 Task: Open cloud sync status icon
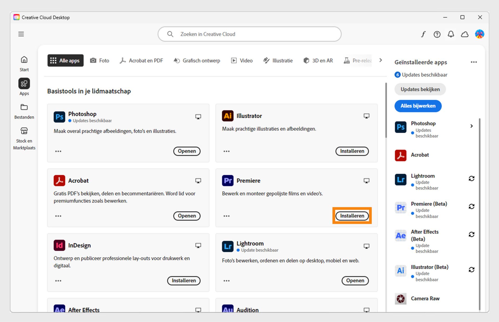[465, 34]
